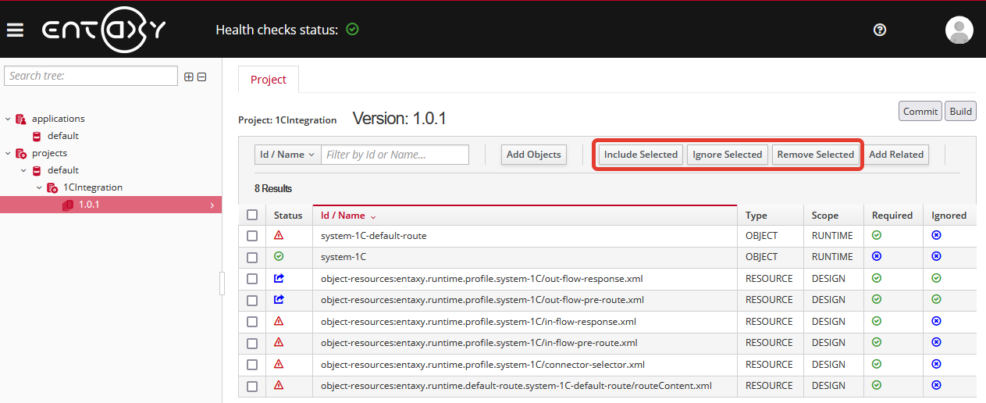Collapse the 1CIntegration tree node
986x403 pixels.
[39, 187]
